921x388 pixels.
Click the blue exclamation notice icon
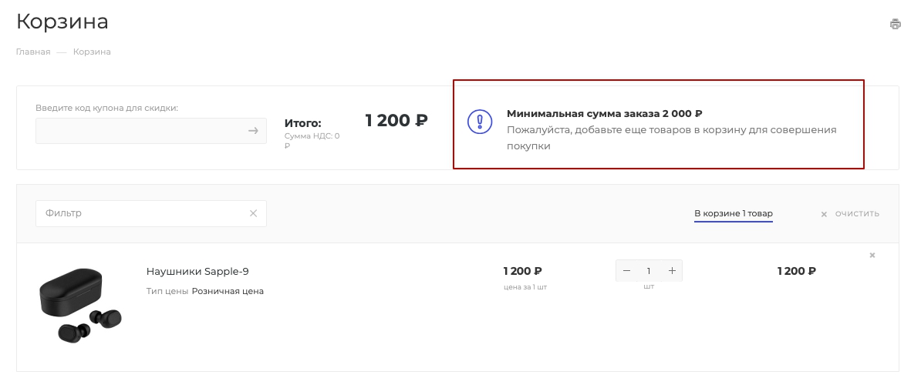tap(480, 122)
